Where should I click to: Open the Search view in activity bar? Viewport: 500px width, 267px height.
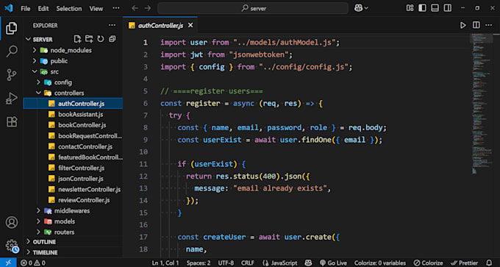(12, 51)
